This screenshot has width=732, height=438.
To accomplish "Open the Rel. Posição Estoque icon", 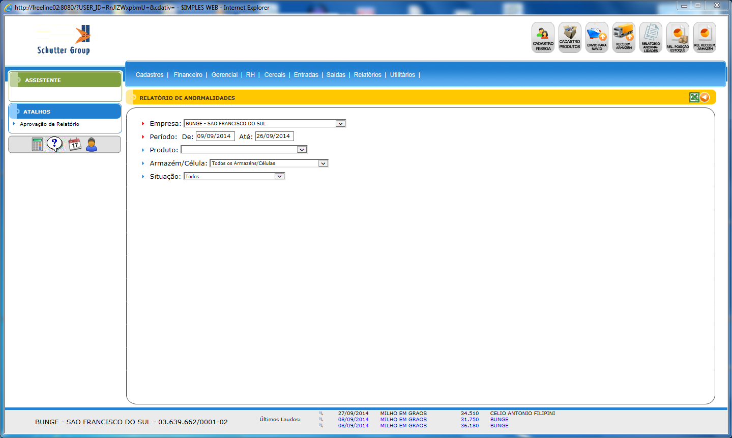I will pos(678,37).
